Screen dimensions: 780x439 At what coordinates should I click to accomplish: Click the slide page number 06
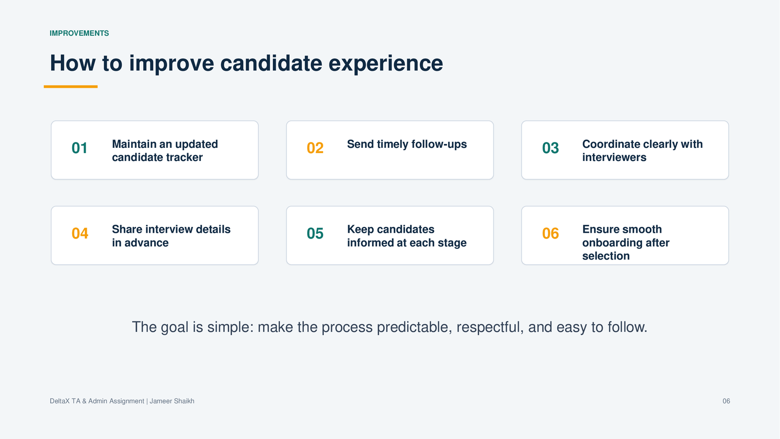726,401
